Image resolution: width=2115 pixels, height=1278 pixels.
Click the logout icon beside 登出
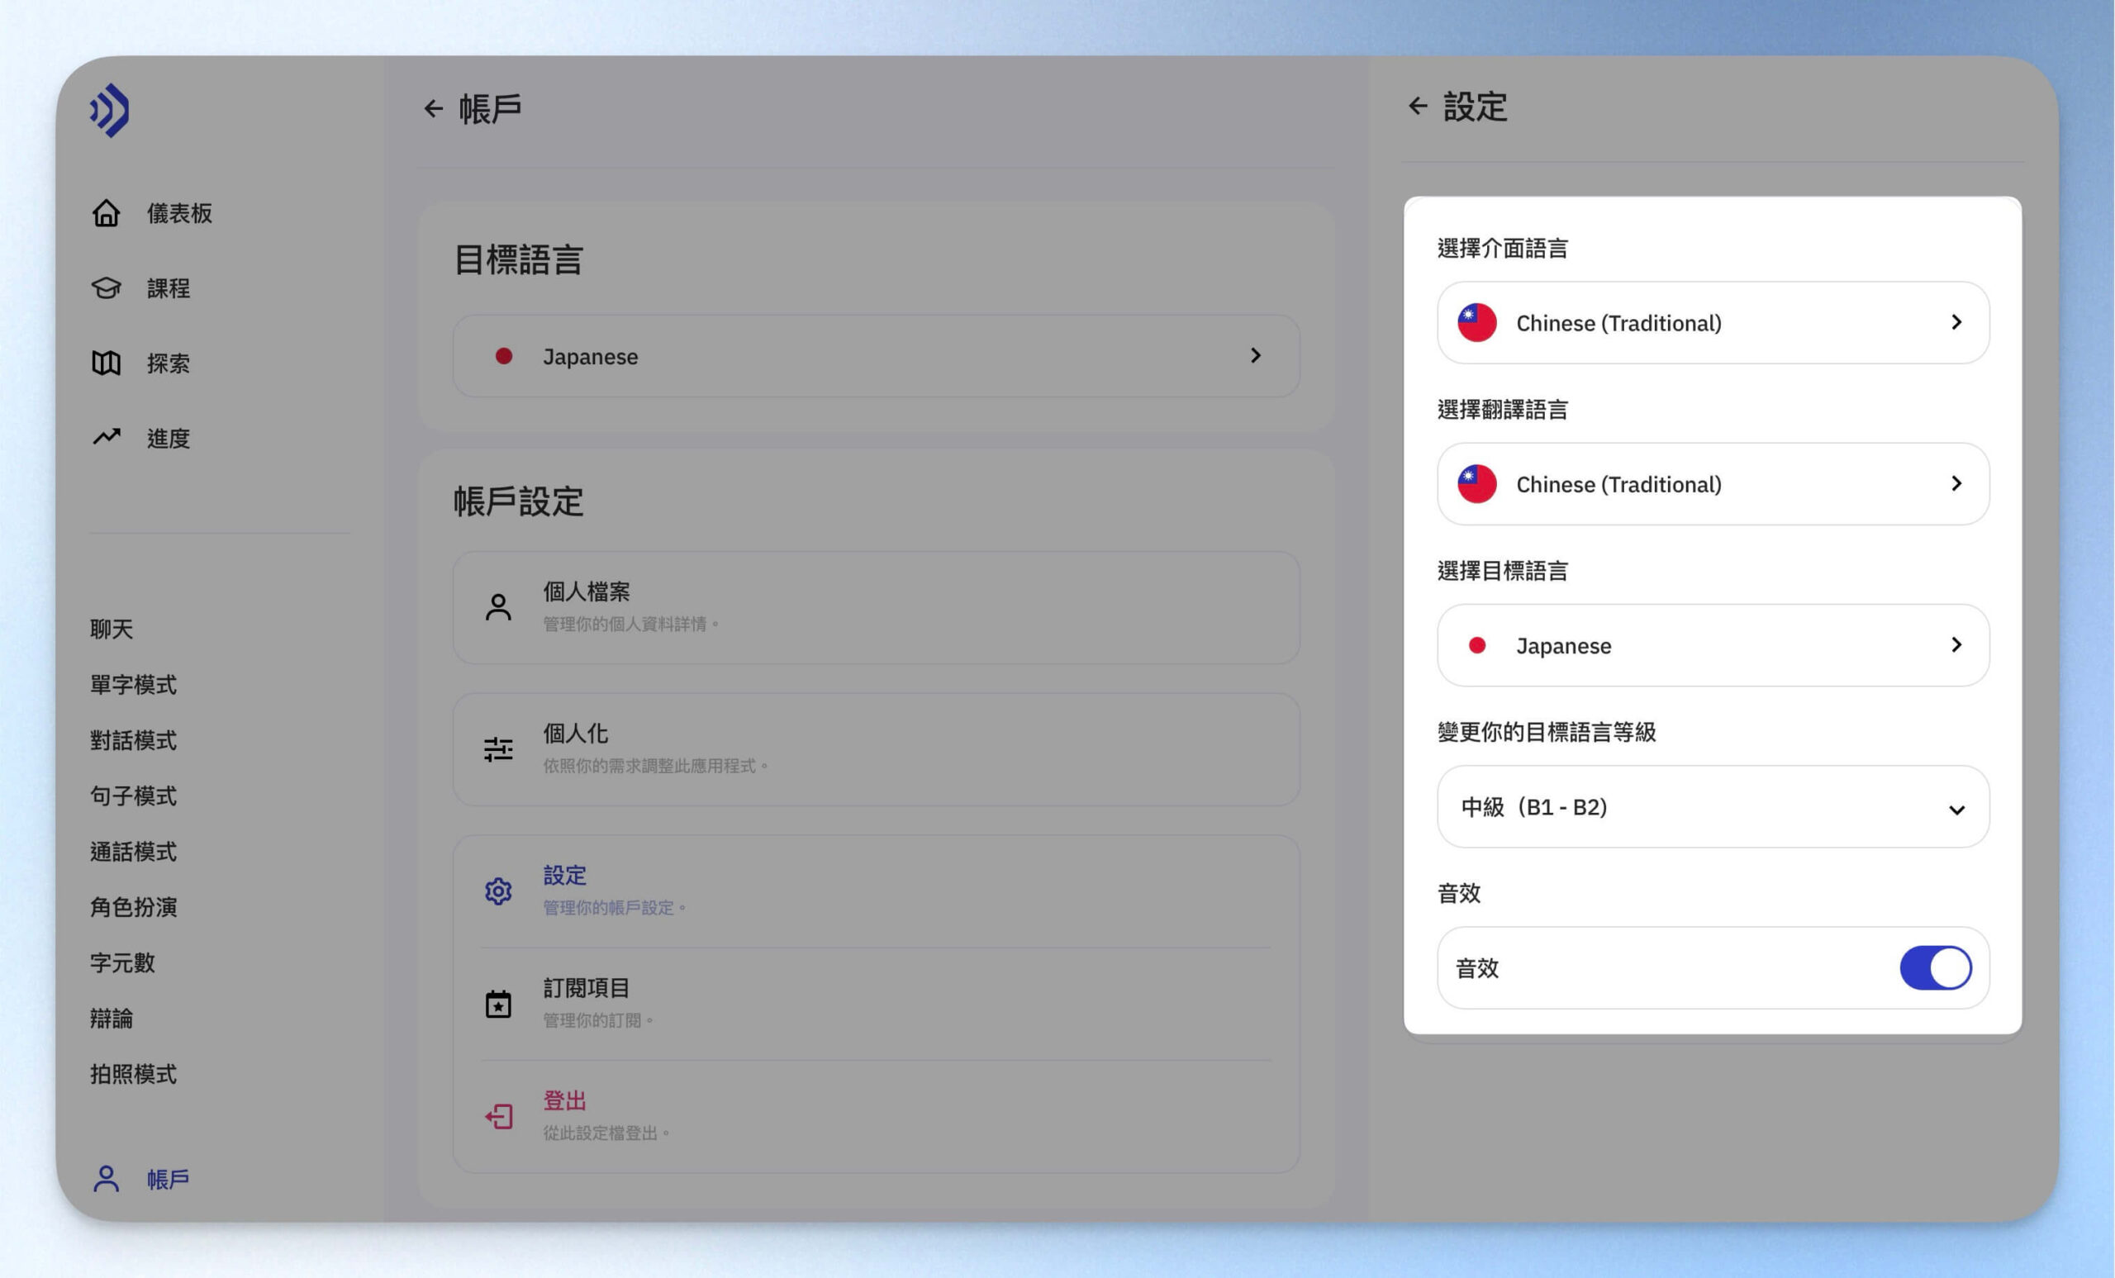499,1116
